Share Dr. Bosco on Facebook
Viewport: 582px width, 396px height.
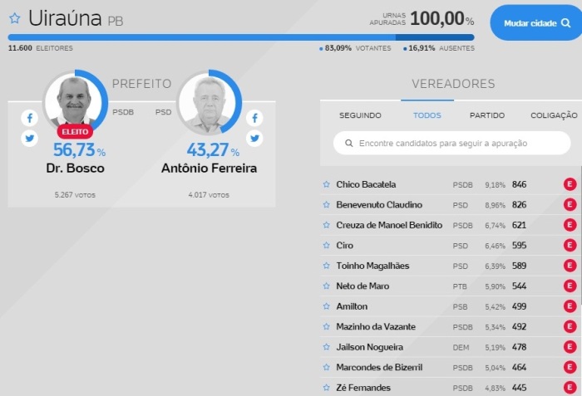tap(30, 118)
